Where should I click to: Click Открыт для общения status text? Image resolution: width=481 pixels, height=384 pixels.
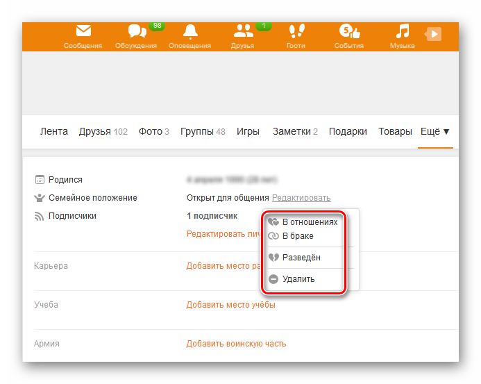point(228,198)
